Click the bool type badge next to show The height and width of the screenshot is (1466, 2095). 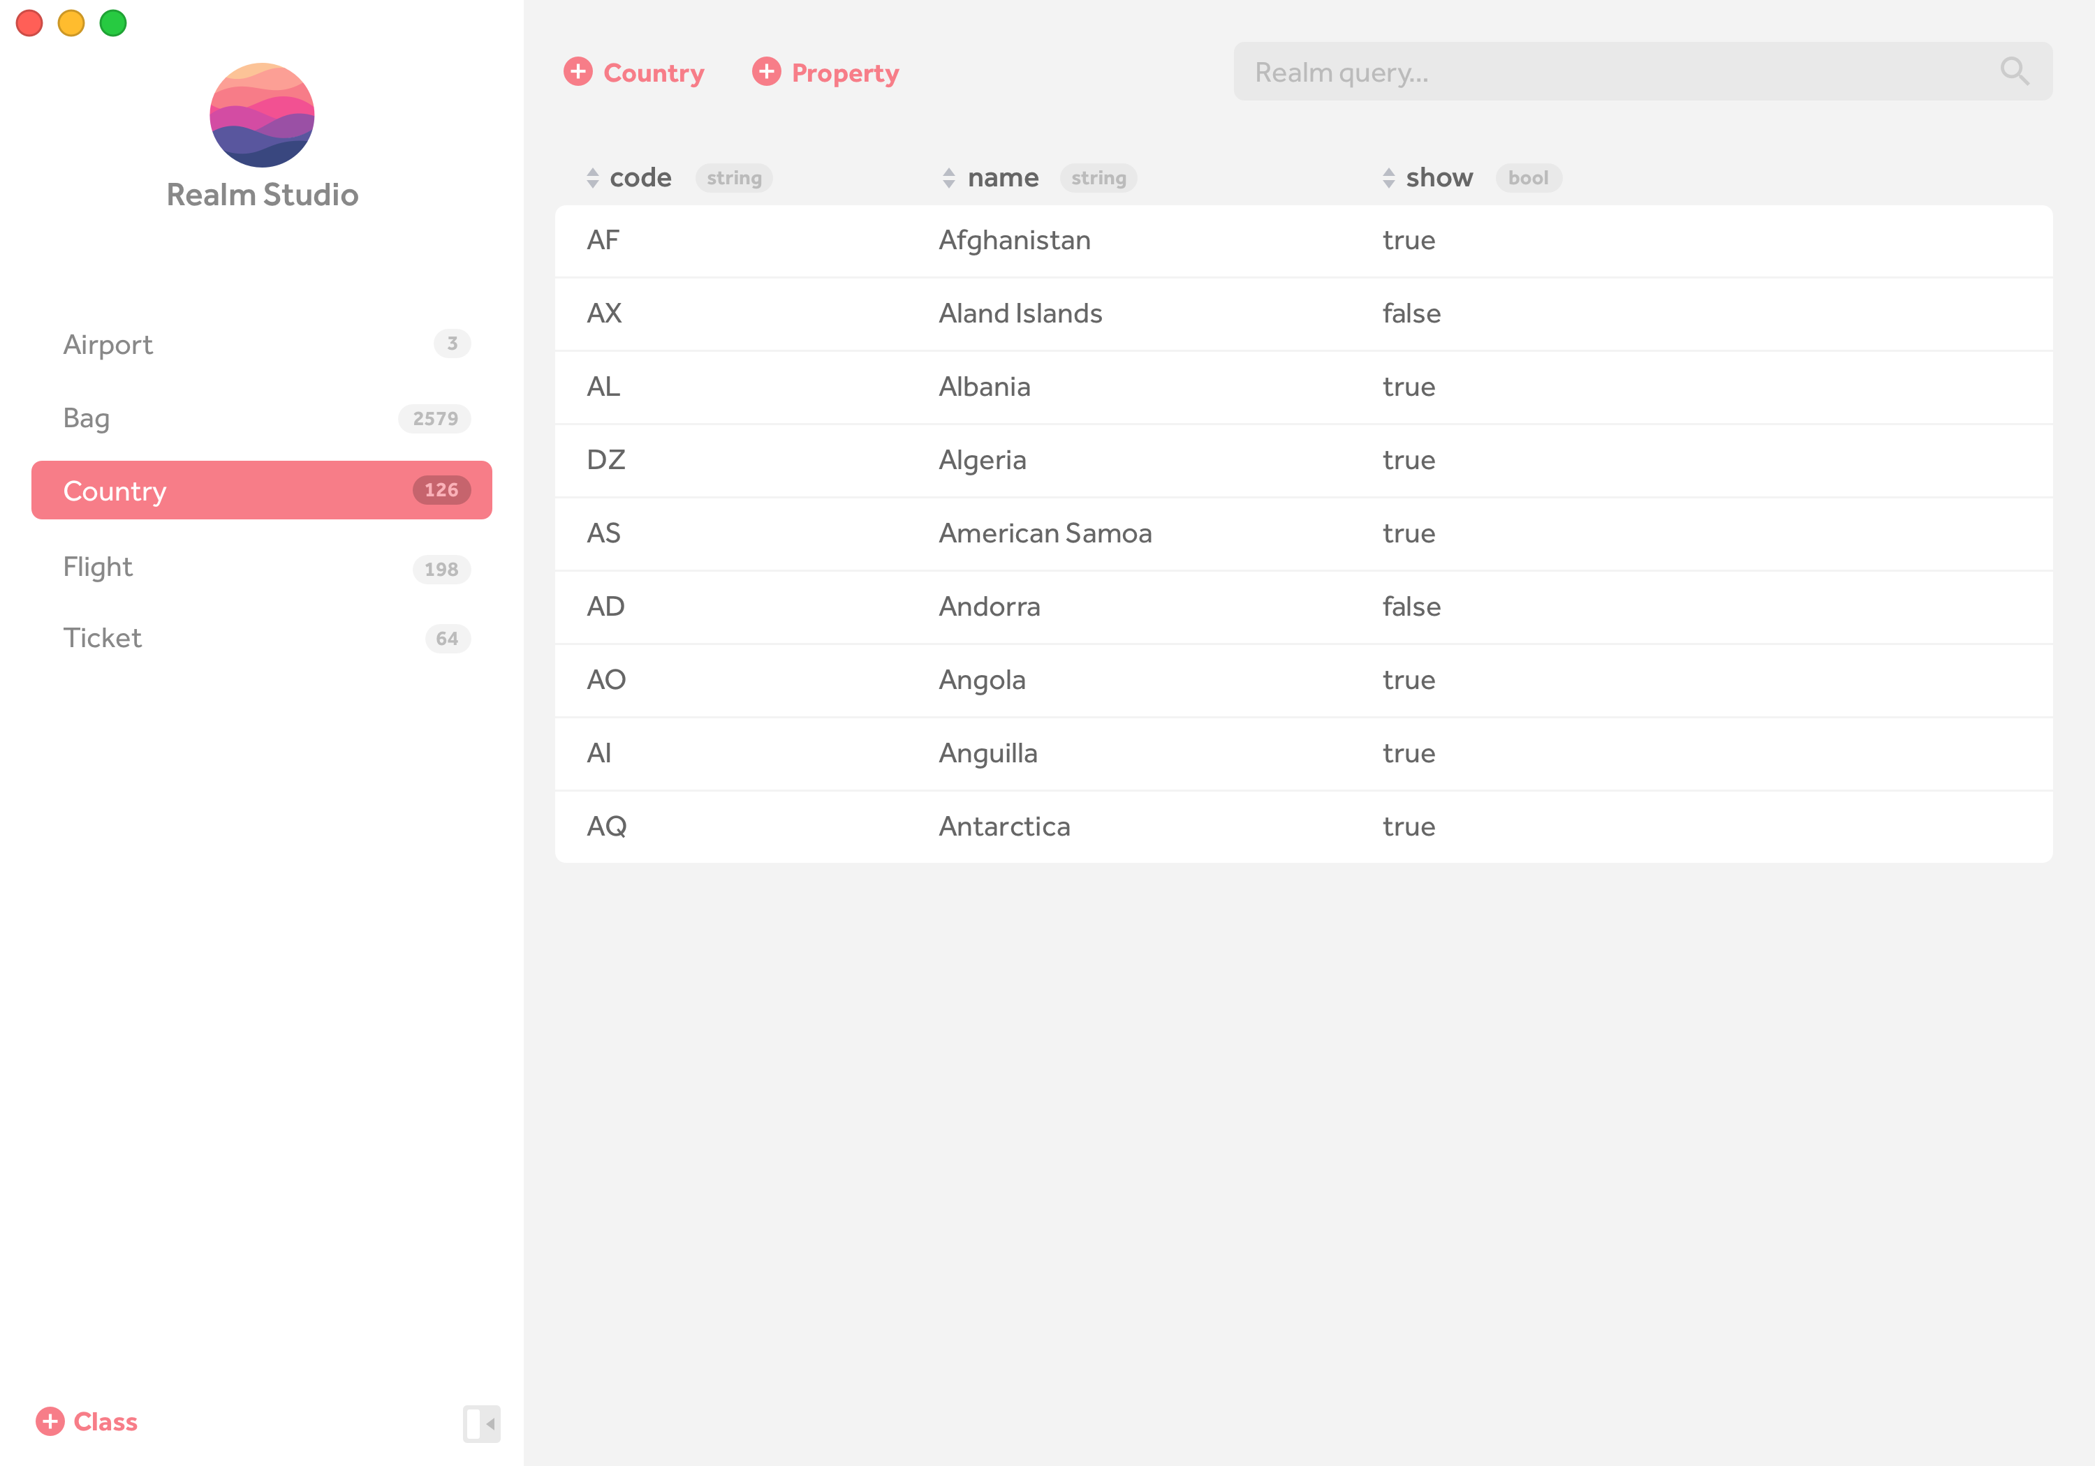tap(1529, 178)
